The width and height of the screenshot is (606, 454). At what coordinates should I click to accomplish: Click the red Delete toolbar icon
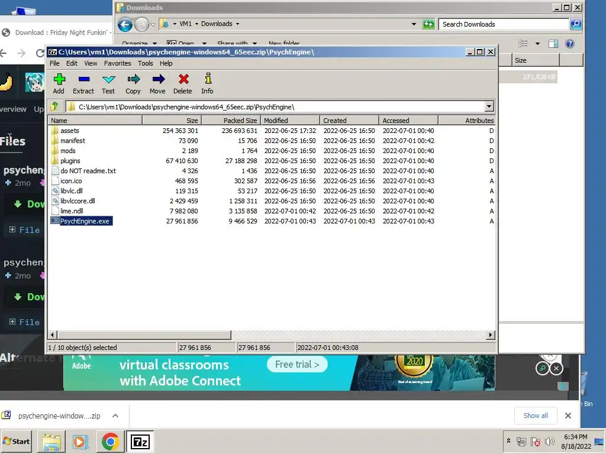(x=183, y=83)
